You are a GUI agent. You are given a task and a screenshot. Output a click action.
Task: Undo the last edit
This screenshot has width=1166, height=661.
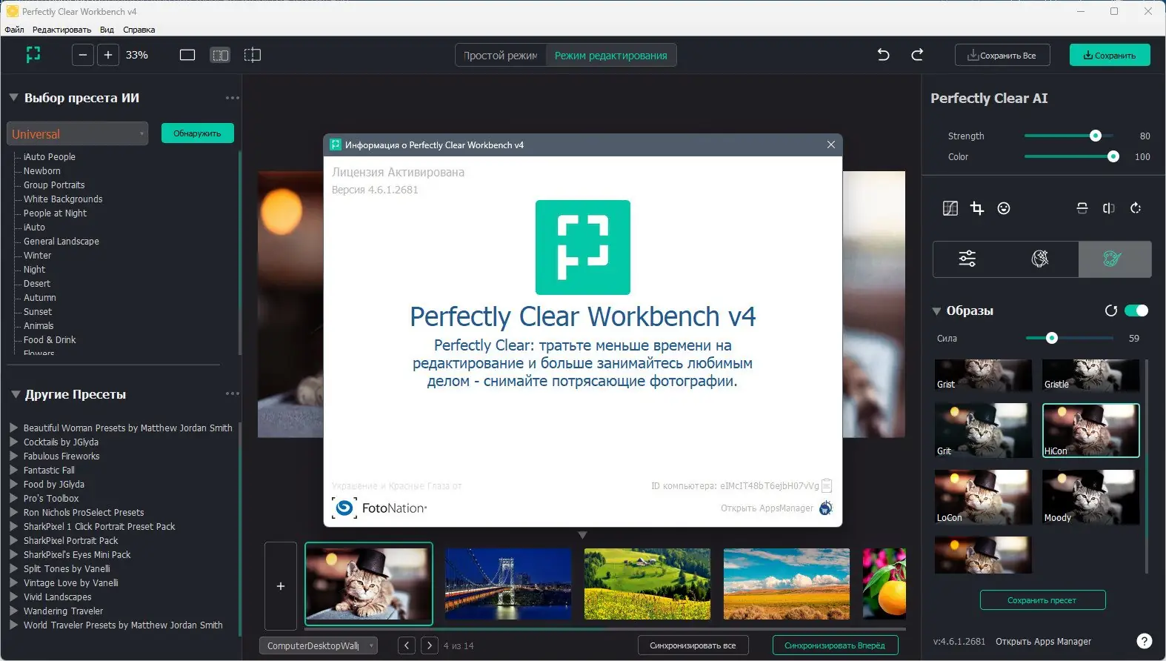coord(883,55)
